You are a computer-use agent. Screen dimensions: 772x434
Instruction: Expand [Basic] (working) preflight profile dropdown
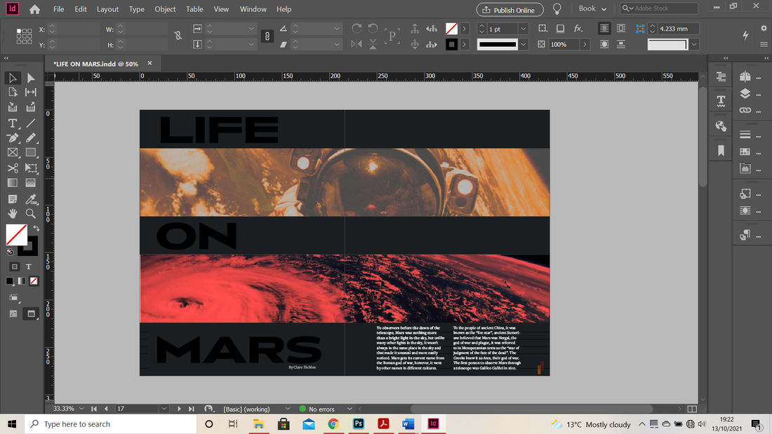[x=288, y=409]
